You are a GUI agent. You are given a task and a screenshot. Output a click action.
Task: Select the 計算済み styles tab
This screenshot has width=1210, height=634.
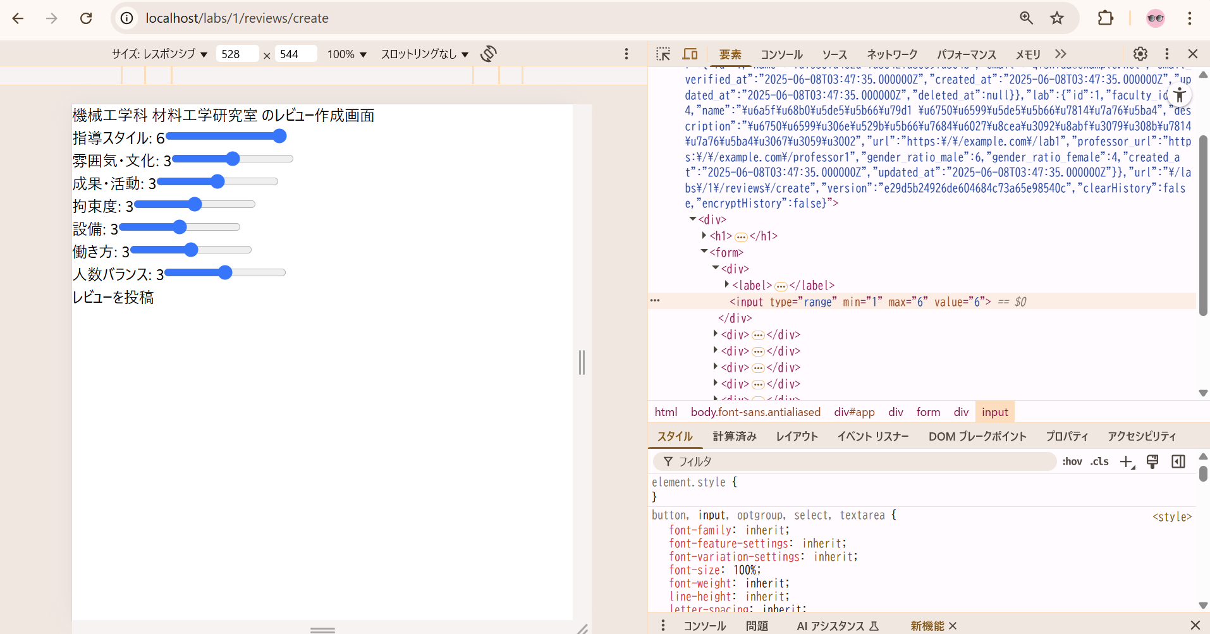[735, 436]
